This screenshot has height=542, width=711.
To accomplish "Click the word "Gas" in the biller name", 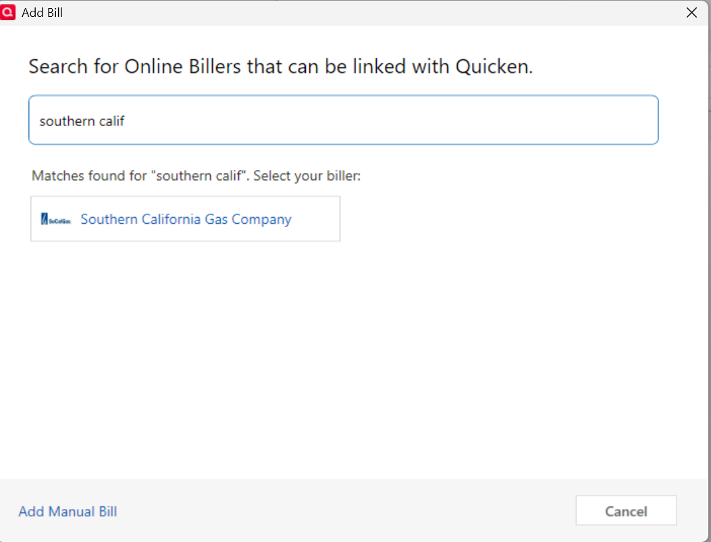I will (x=216, y=219).
